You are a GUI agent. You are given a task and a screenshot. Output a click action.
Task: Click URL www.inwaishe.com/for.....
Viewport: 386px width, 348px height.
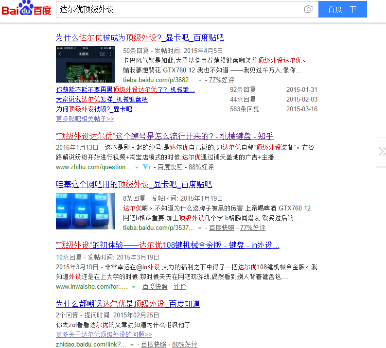[x=91, y=287]
